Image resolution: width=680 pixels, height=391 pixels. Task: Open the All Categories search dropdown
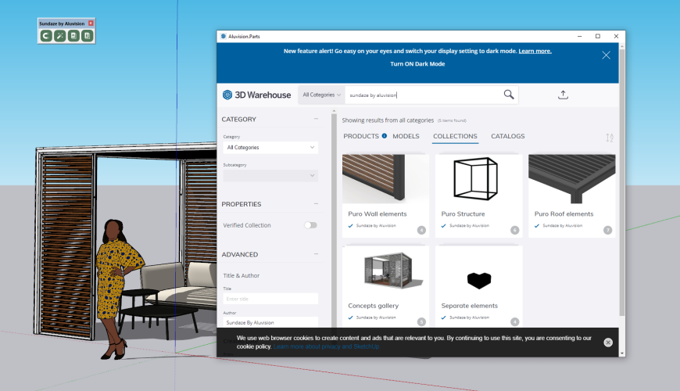click(x=322, y=95)
